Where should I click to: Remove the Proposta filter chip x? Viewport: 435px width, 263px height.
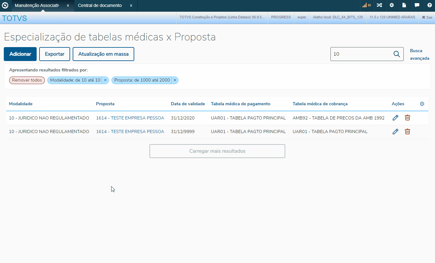[175, 80]
